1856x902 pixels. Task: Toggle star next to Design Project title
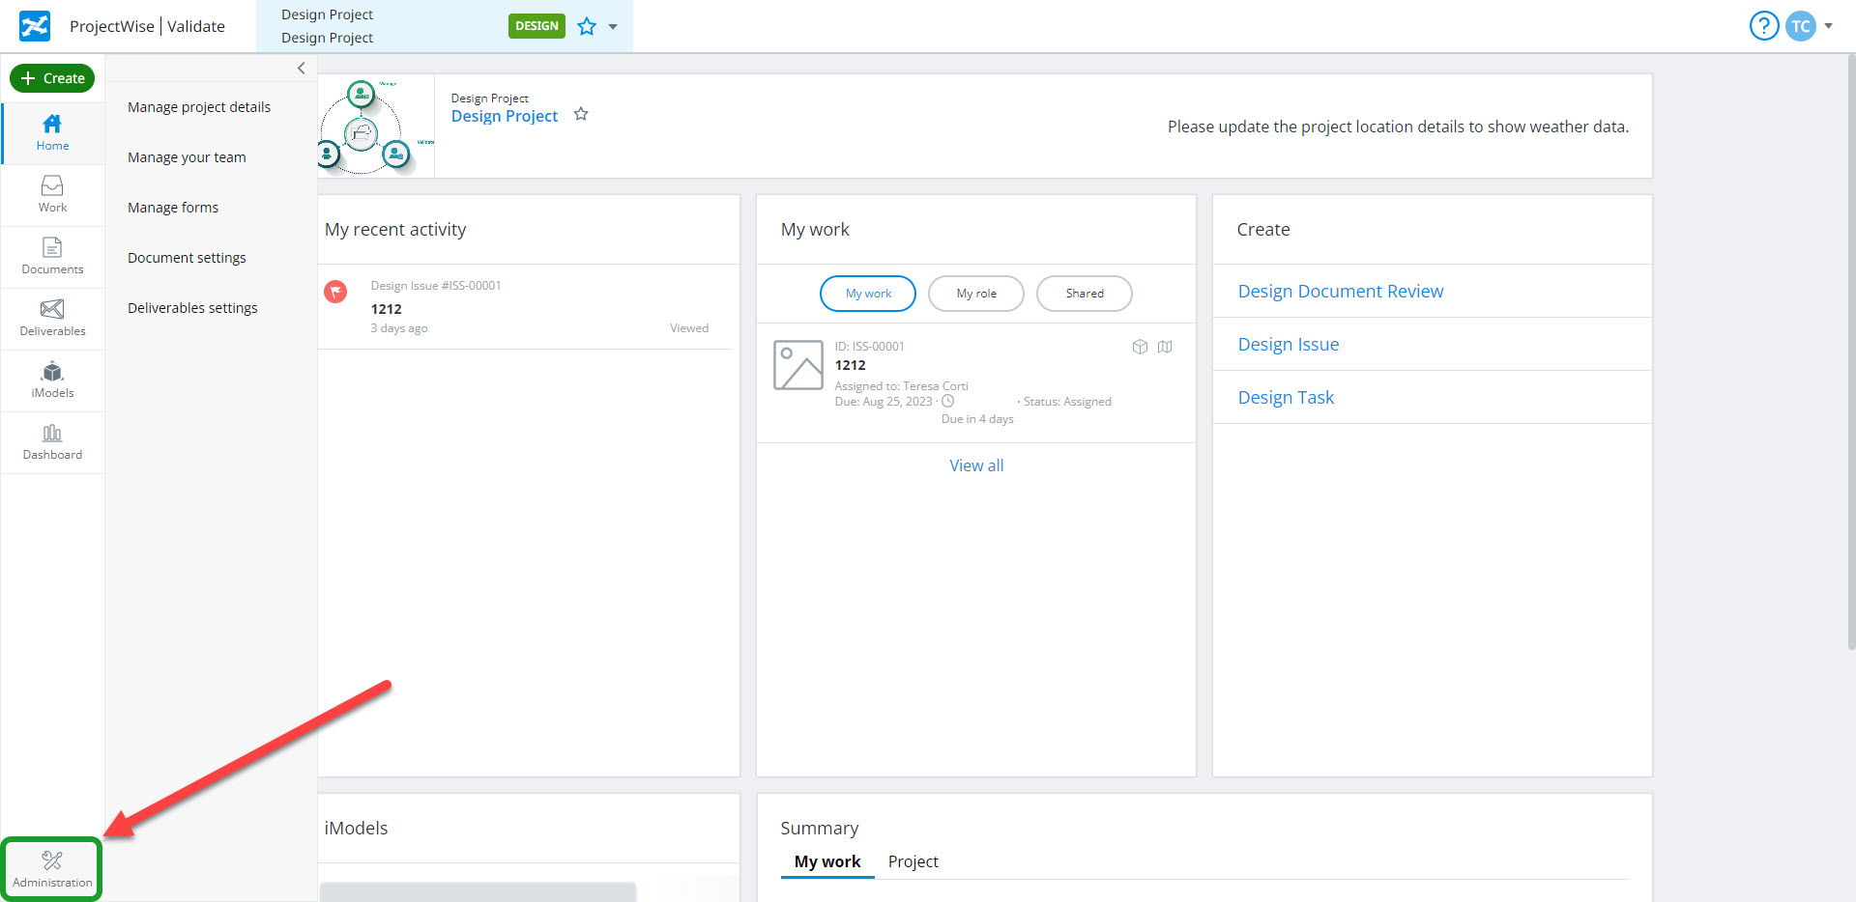(581, 114)
